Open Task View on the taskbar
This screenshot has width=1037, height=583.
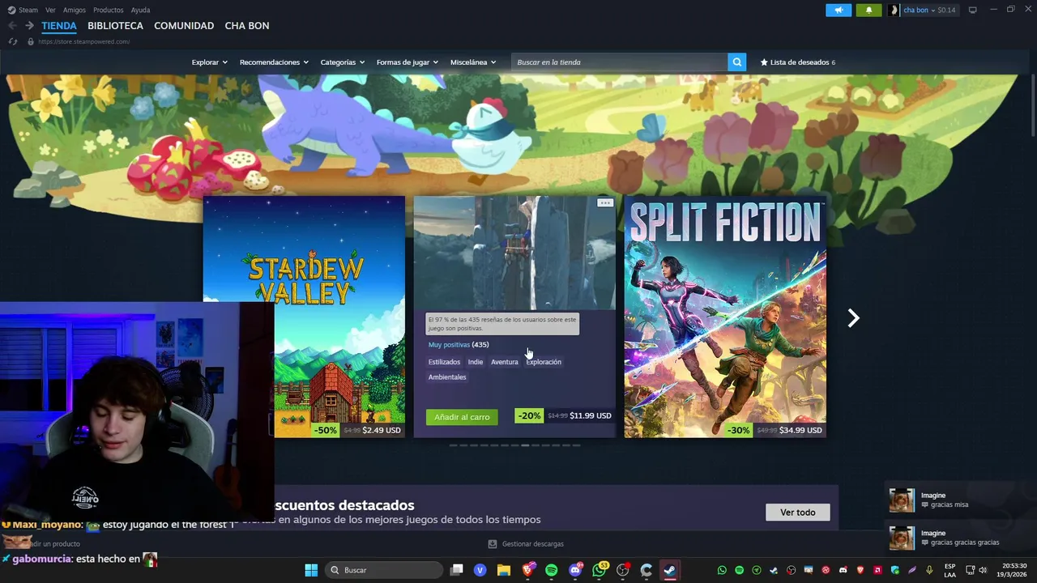click(x=457, y=570)
